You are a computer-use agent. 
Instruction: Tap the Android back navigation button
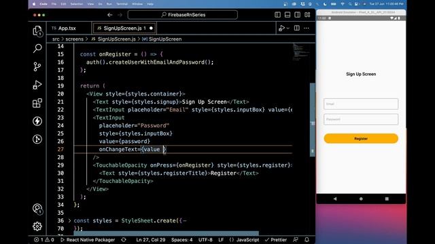click(x=335, y=199)
